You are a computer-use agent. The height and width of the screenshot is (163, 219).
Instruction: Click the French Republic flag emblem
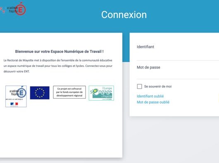14,104
